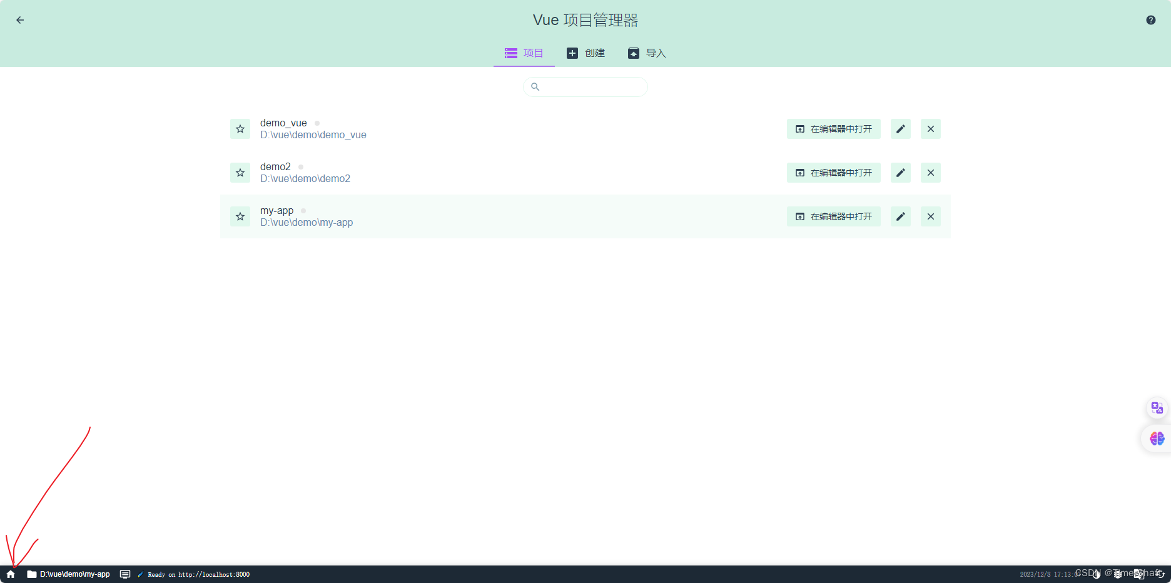The height and width of the screenshot is (583, 1171).
Task: Focus the project search field
Action: click(x=585, y=87)
